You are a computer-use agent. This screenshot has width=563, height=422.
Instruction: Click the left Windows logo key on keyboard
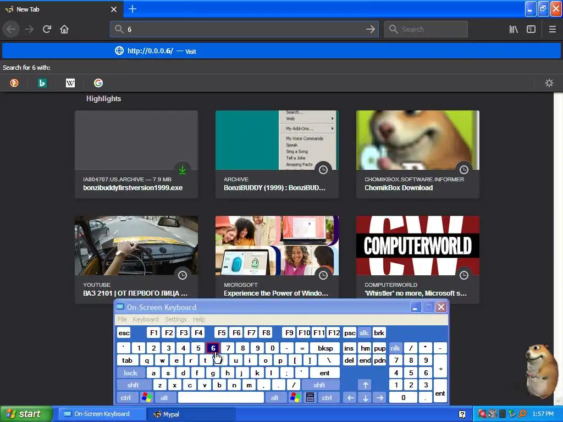click(x=146, y=398)
